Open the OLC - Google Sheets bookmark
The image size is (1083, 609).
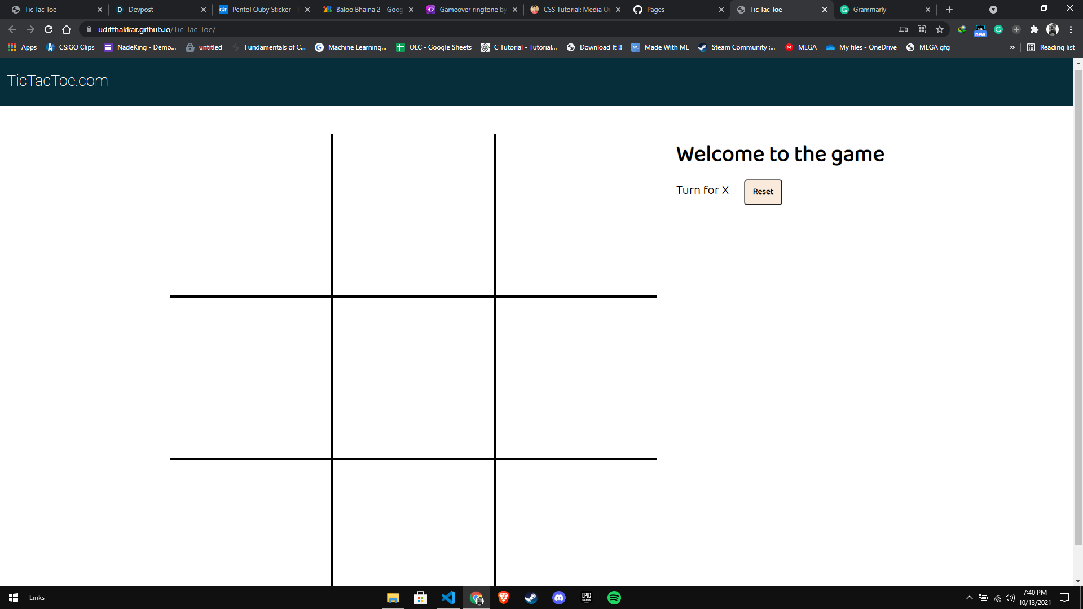[434, 47]
